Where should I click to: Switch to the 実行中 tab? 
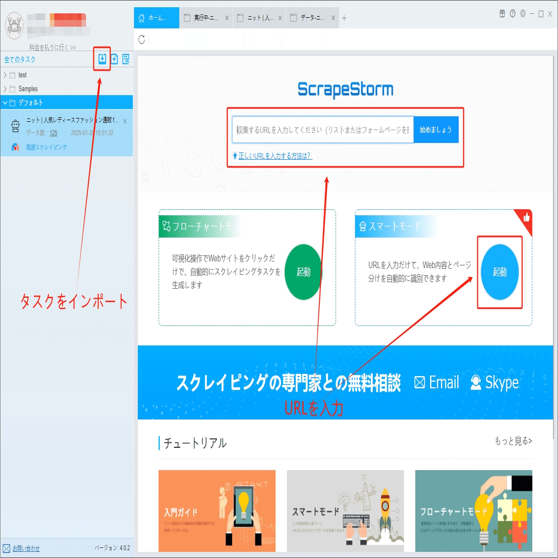[x=206, y=18]
